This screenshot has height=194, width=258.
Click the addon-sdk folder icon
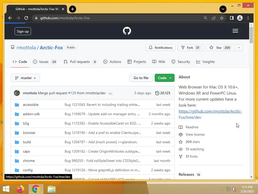click(x=17, y=114)
